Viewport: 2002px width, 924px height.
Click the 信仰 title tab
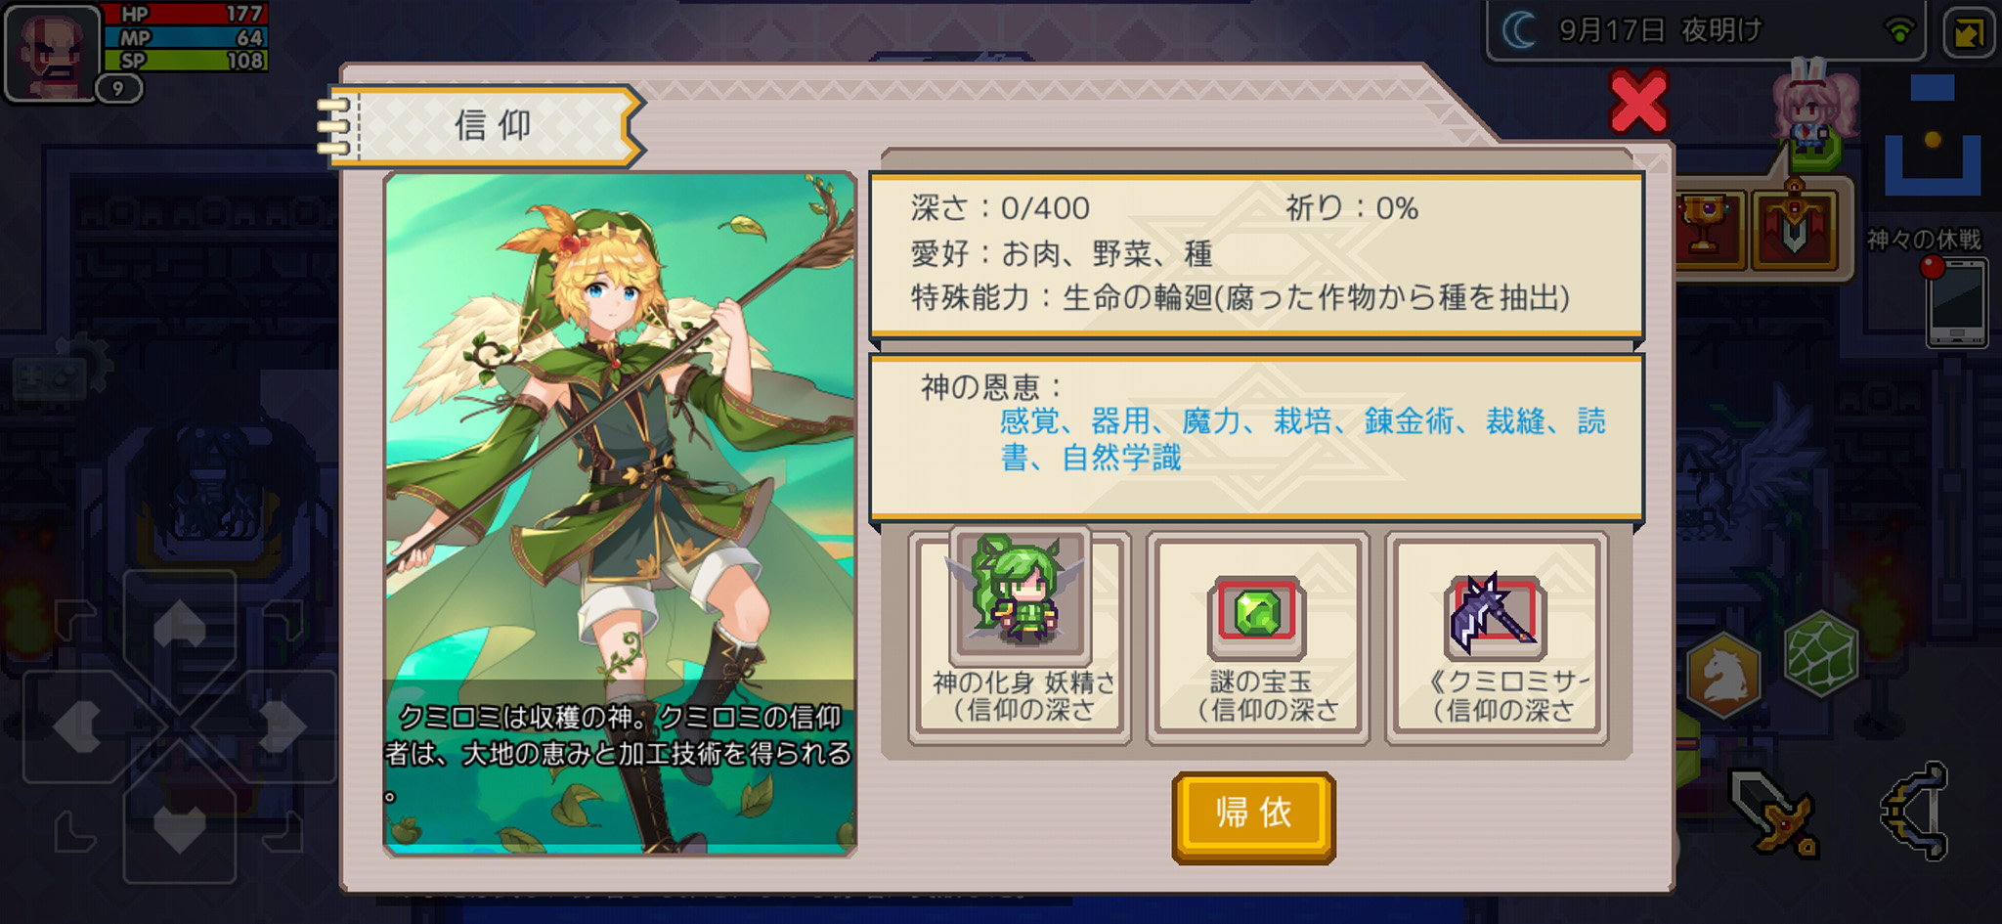(x=491, y=126)
